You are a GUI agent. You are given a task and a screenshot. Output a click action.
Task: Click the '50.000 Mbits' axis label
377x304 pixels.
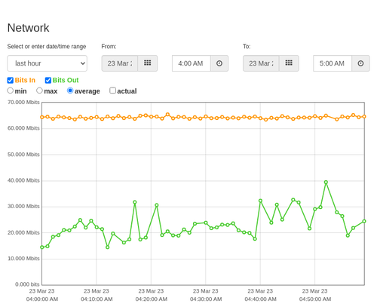click(23, 155)
